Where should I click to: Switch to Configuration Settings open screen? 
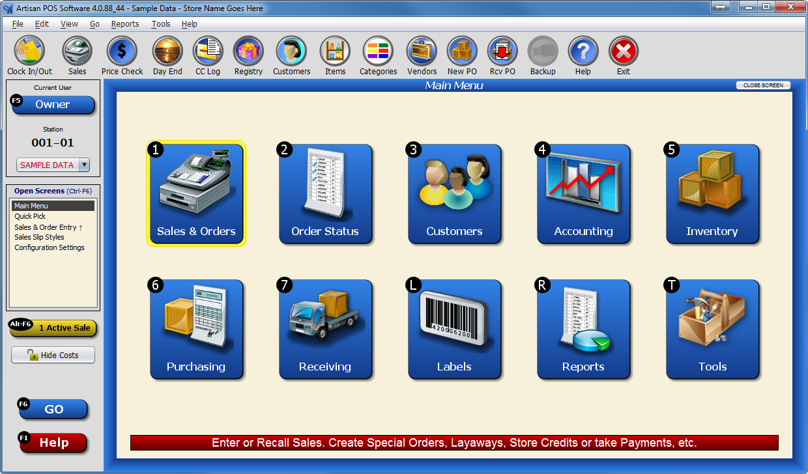pos(50,247)
